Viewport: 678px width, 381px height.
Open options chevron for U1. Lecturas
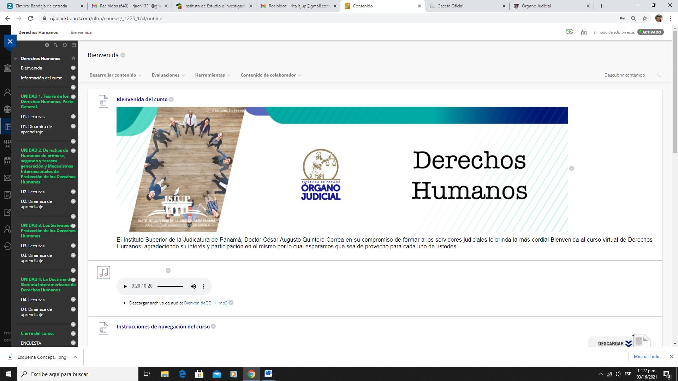(x=73, y=116)
